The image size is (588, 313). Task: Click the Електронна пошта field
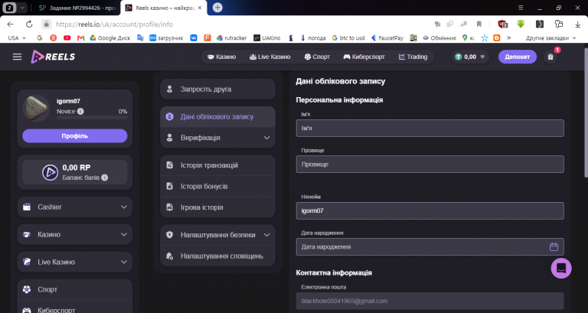click(x=430, y=301)
